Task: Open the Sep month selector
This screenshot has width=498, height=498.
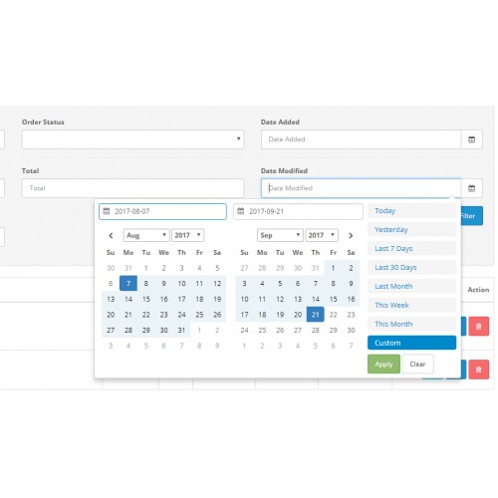Action: coord(280,235)
